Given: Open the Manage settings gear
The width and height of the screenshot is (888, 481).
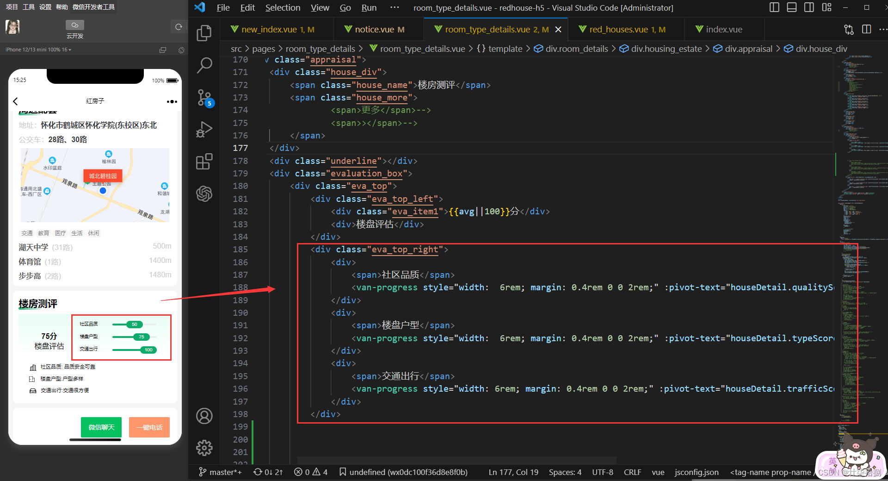Looking at the screenshot, I should click(204, 448).
